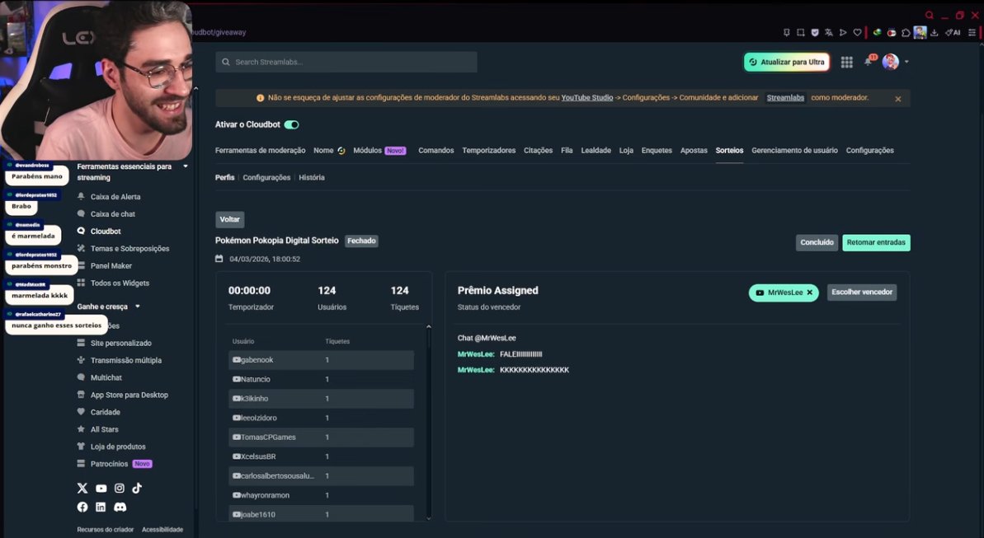This screenshot has width=984, height=538.
Task: Switch to the Comandos tab
Action: pyautogui.click(x=436, y=151)
